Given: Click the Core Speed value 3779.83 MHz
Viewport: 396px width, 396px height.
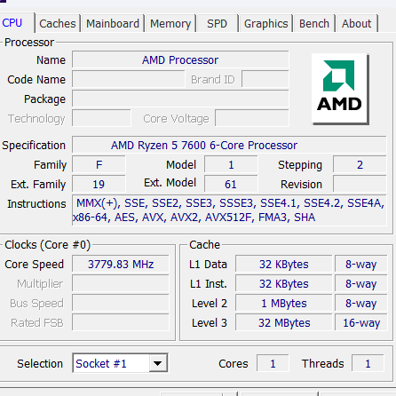Looking at the screenshot, I should [121, 264].
